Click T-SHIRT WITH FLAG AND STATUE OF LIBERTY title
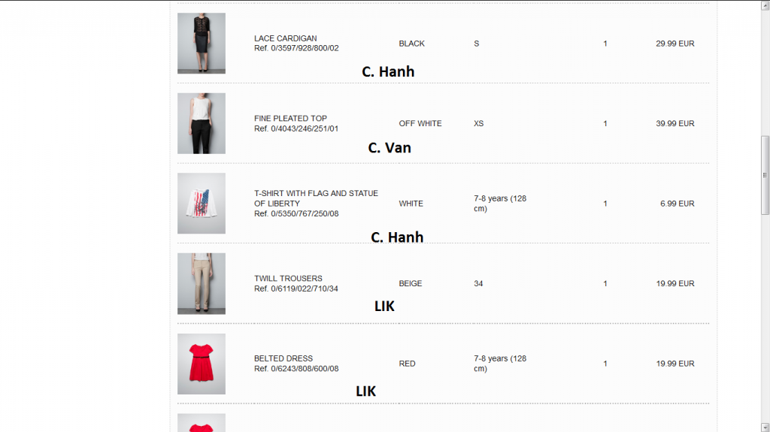This screenshot has width=770, height=432. click(x=316, y=198)
